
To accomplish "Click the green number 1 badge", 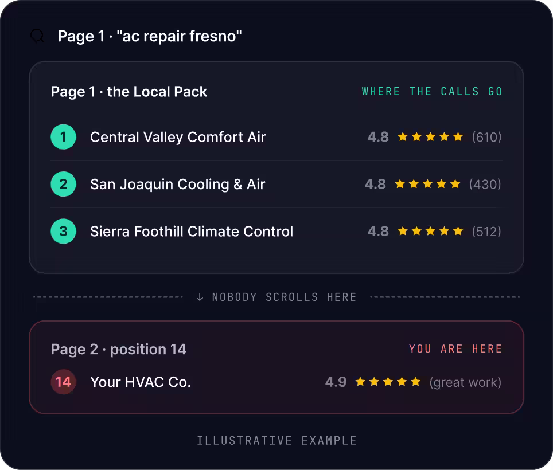I will [x=64, y=137].
